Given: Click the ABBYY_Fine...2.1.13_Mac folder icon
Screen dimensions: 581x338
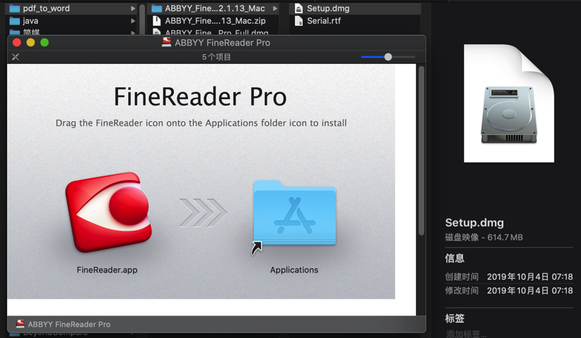Looking at the screenshot, I should click(x=157, y=8).
